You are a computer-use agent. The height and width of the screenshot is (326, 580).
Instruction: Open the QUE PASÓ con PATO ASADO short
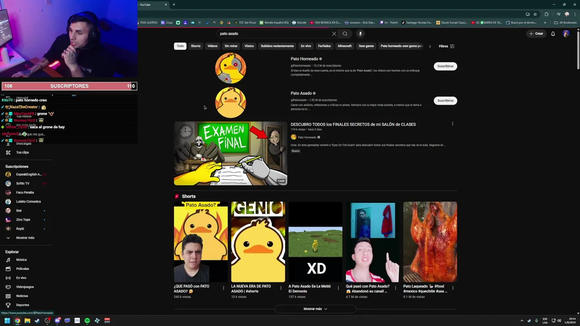(x=201, y=242)
